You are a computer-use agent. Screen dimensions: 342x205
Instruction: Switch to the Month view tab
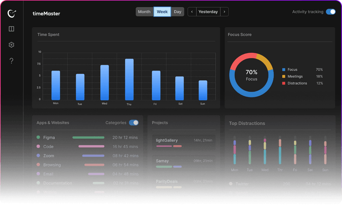tap(144, 12)
